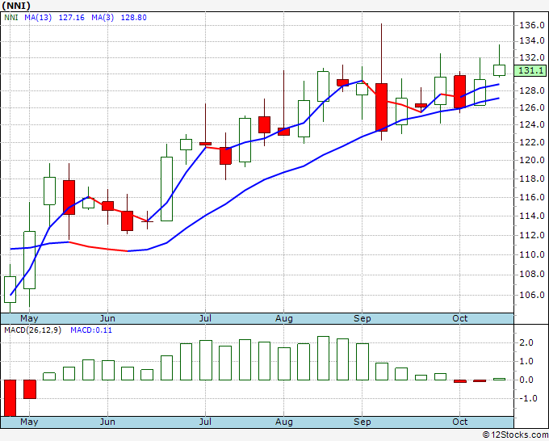Select the MACD:0.11 value readout
Viewport: 549px width, 441px height.
click(91, 330)
